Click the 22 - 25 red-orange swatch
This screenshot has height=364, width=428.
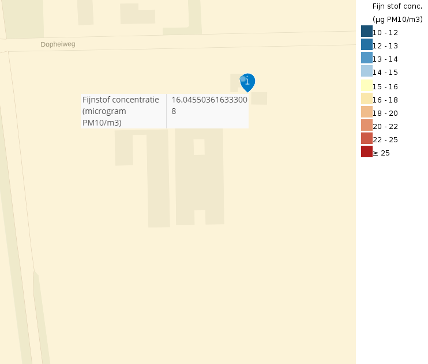pyautogui.click(x=367, y=138)
